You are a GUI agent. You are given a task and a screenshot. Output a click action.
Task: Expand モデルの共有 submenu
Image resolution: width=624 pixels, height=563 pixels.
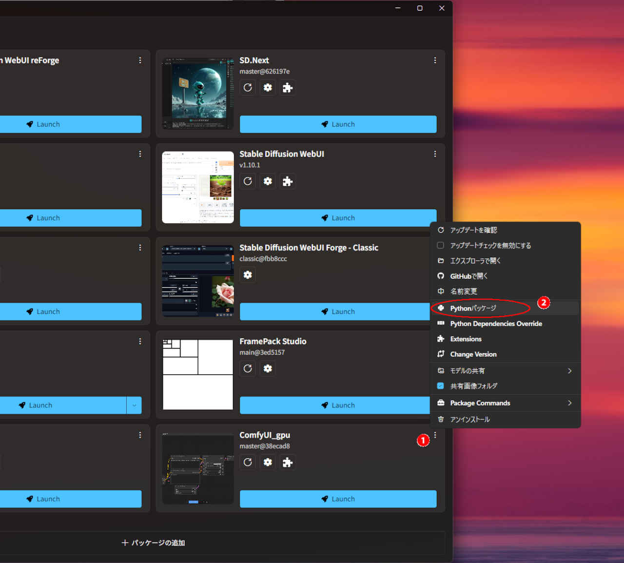[505, 371]
